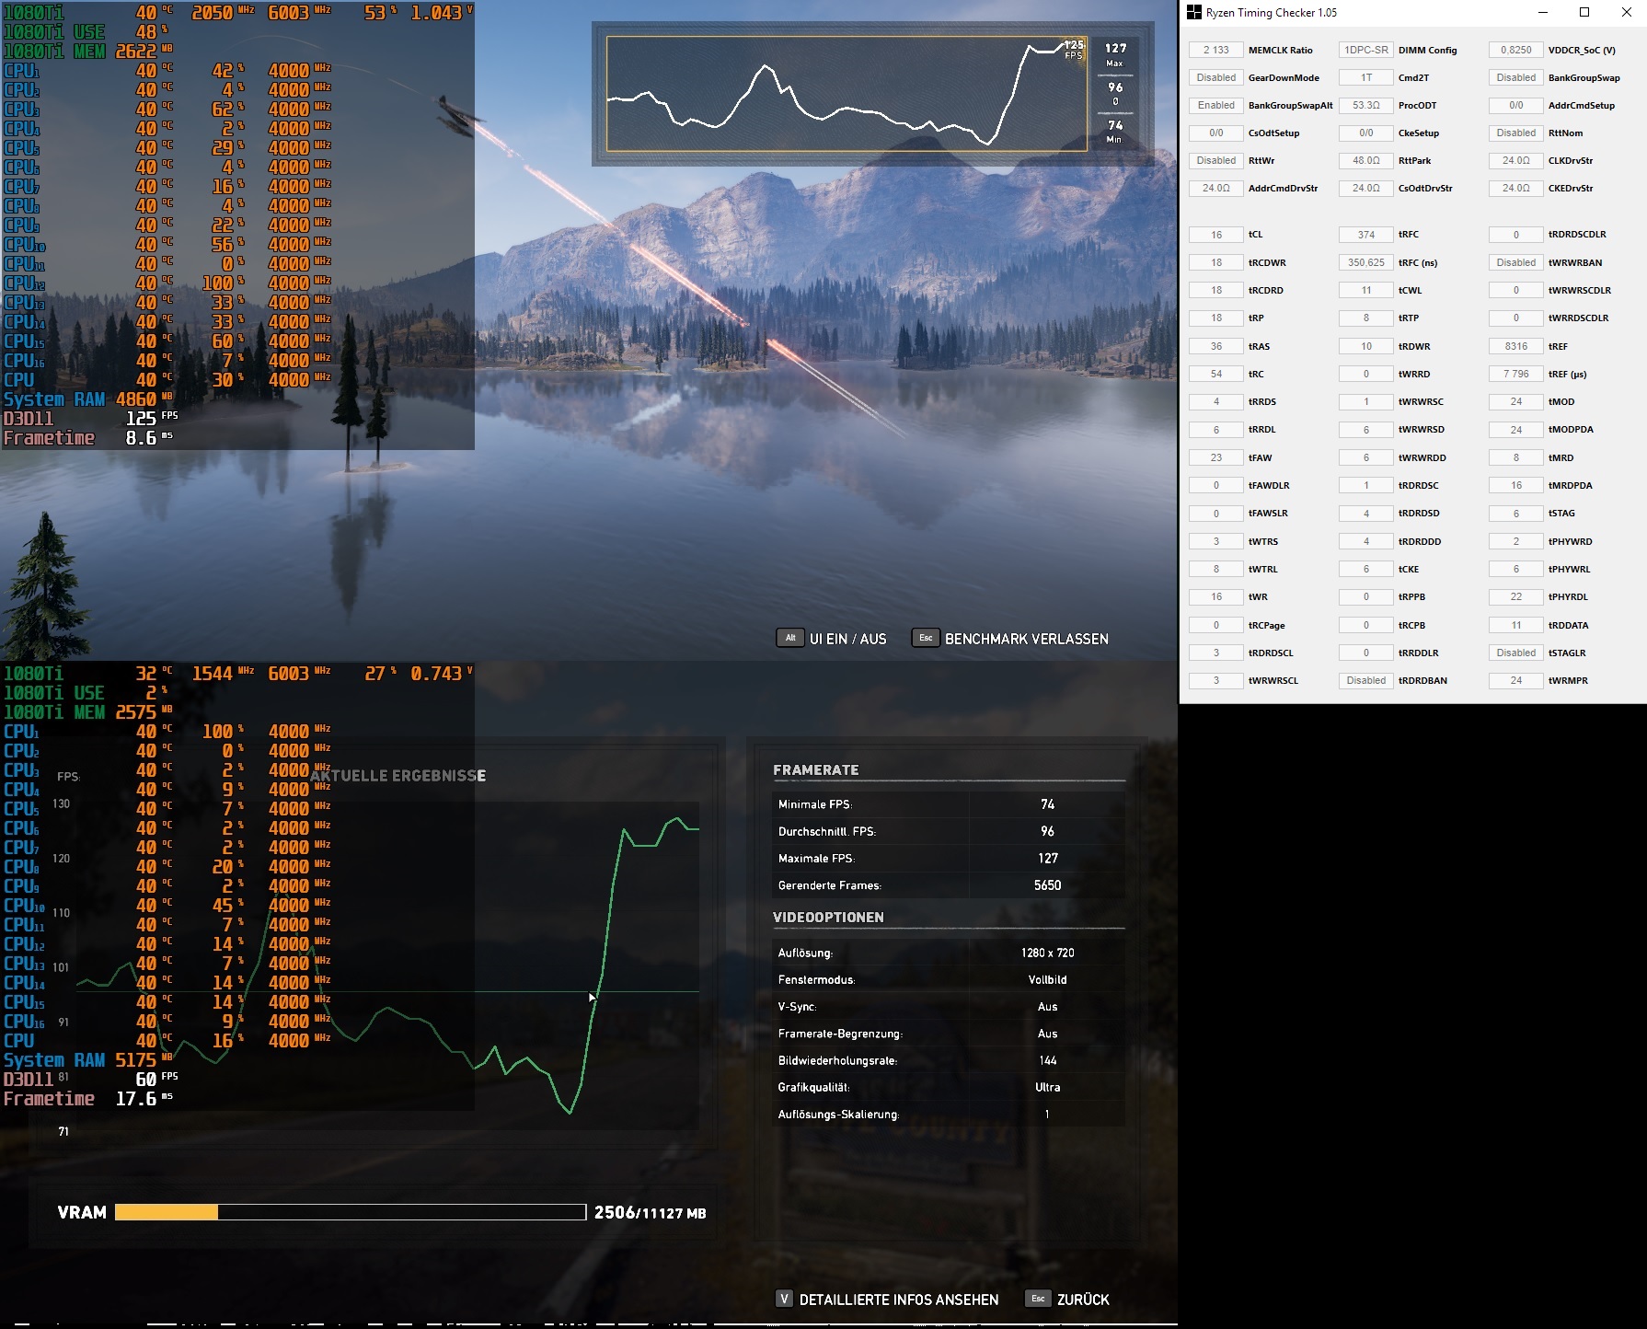Click the 'Auflösungs-Skalierung:' row
1647x1329 pixels.
click(x=949, y=1115)
